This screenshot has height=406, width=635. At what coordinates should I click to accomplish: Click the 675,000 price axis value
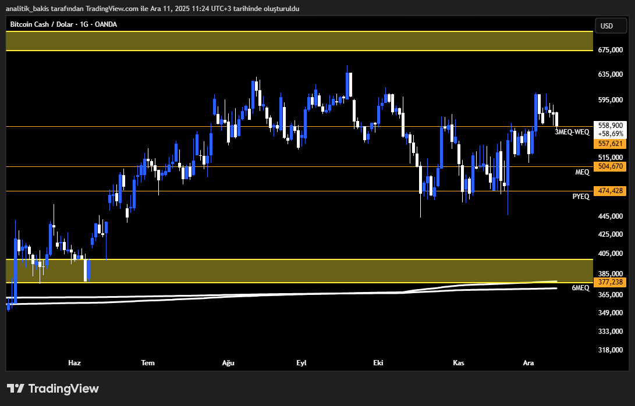pyautogui.click(x=611, y=50)
